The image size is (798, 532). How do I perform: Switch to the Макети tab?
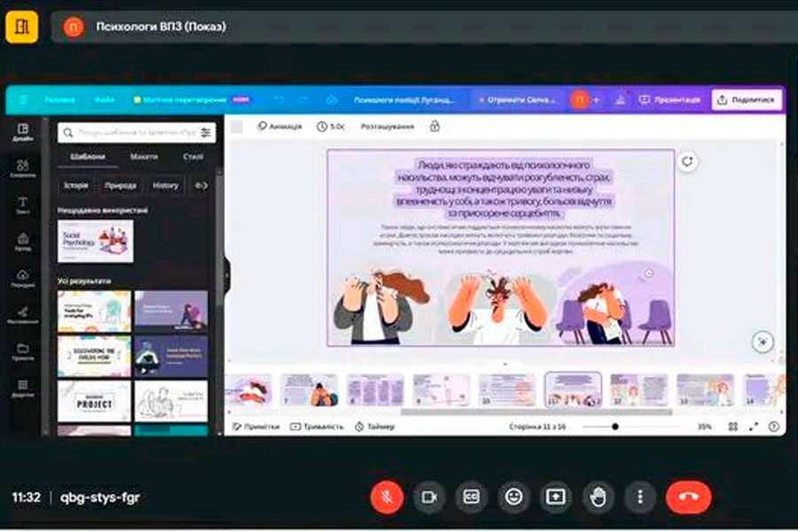coord(144,157)
